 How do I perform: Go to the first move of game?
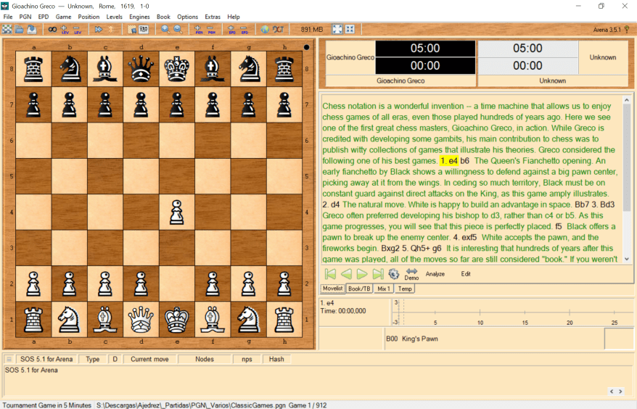(x=330, y=274)
